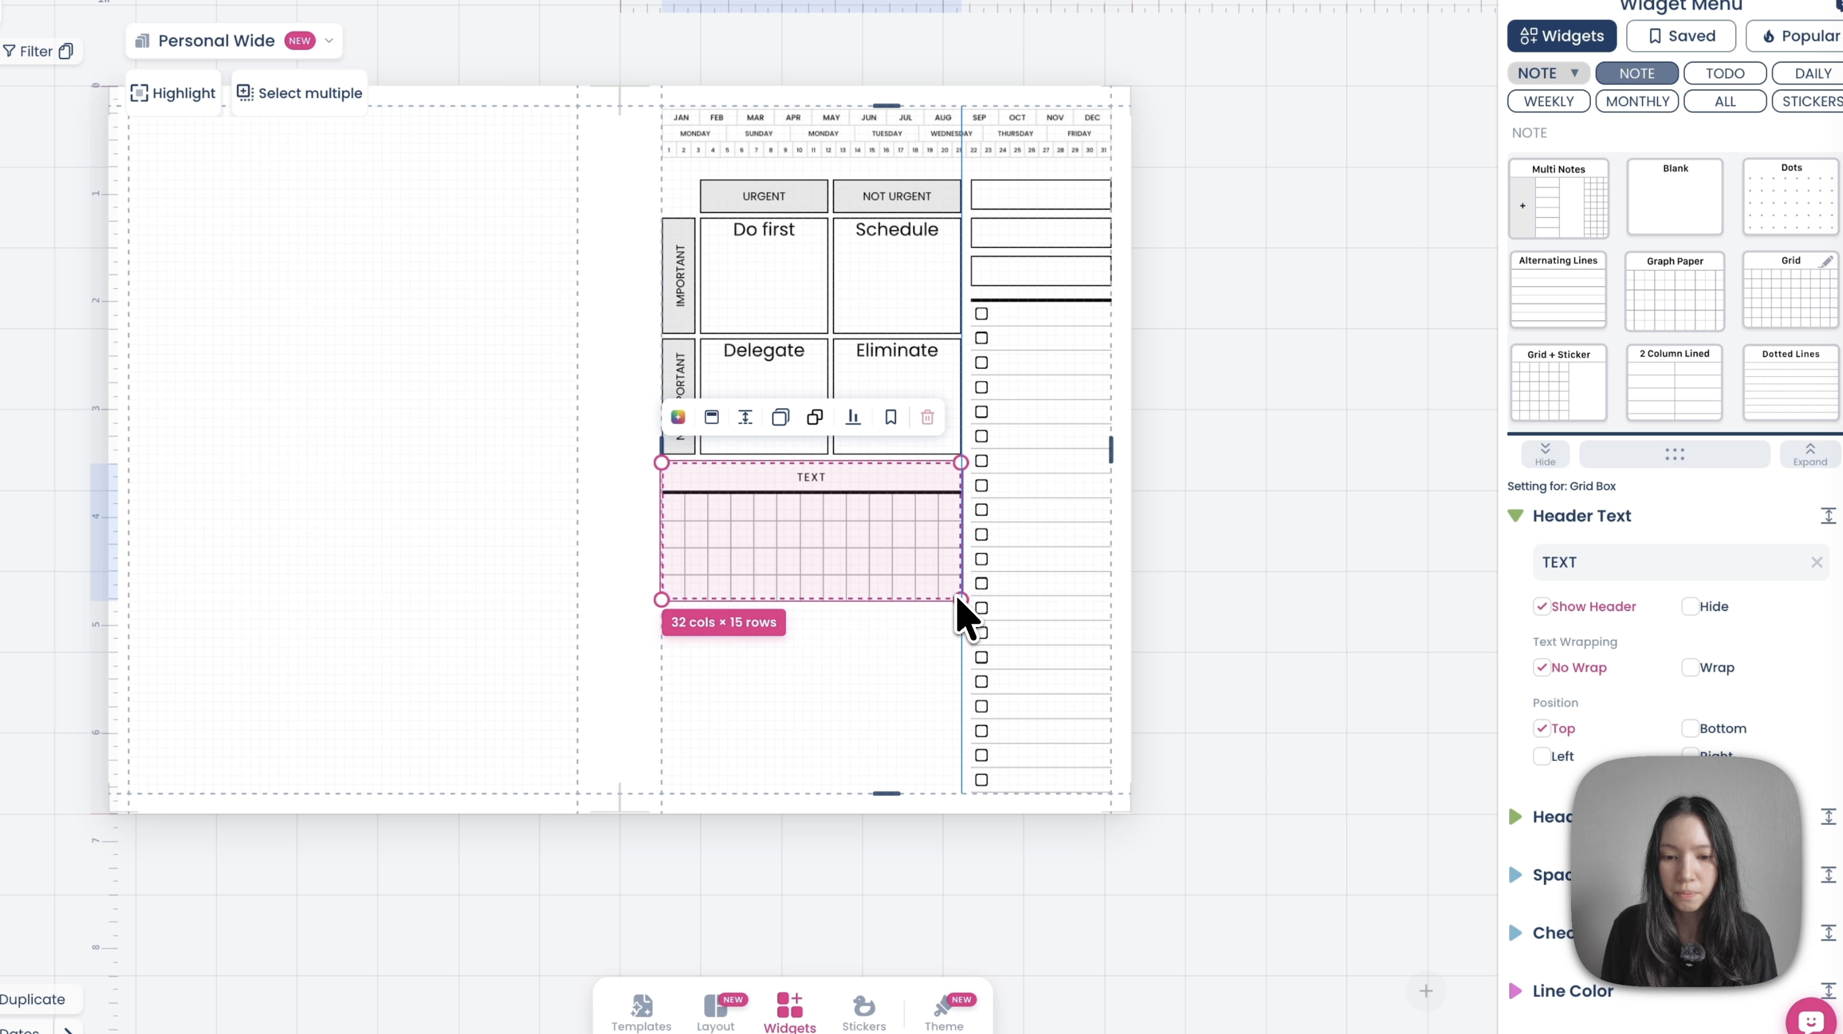This screenshot has width=1843, height=1034.
Task: Open the Theme tab in bottom bar
Action: point(944,1012)
